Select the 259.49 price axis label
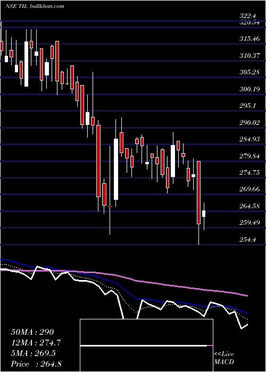 (x=250, y=223)
